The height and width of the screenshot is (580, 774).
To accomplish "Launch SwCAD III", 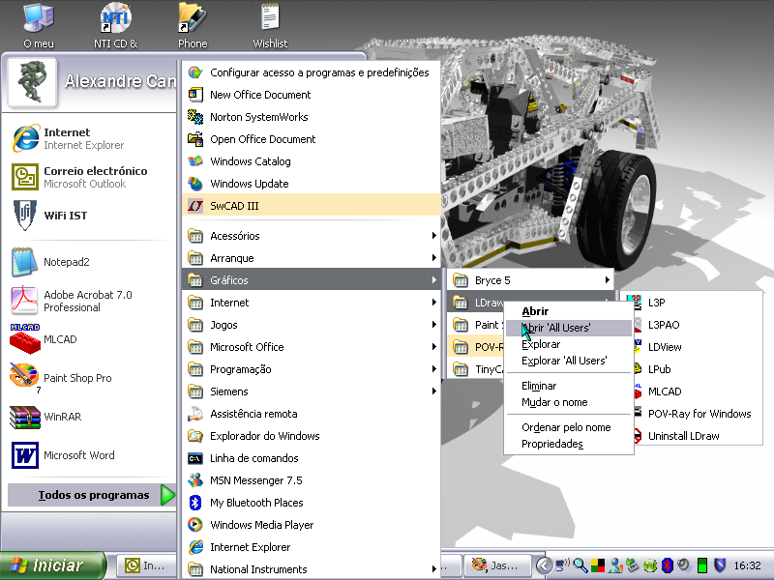I will click(x=311, y=206).
